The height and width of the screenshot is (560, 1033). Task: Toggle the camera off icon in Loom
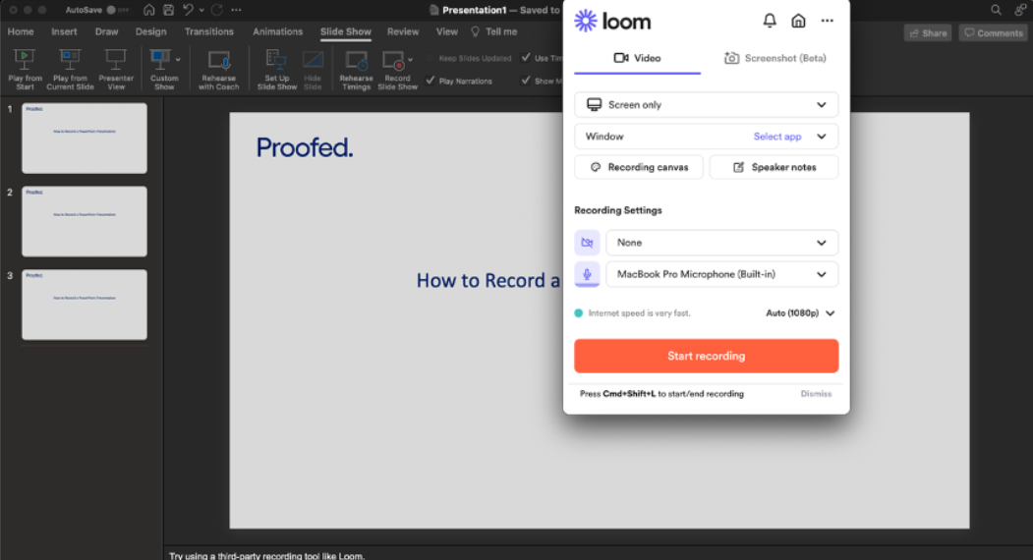click(587, 243)
